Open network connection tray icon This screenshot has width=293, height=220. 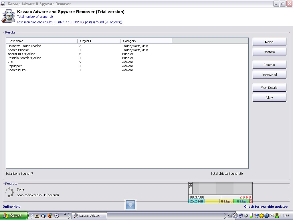241,216
